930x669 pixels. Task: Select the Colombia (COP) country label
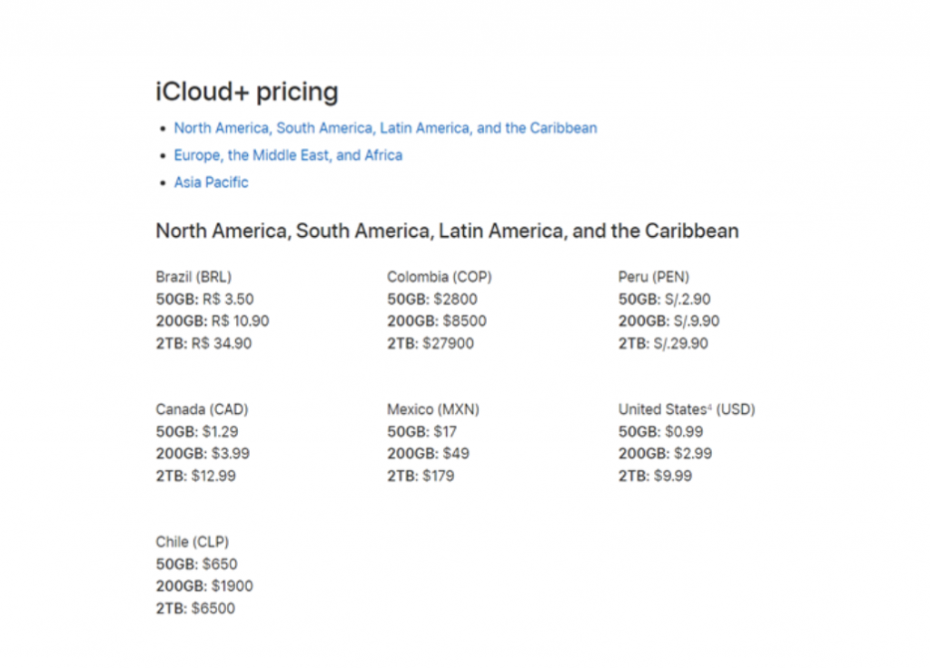pyautogui.click(x=439, y=277)
